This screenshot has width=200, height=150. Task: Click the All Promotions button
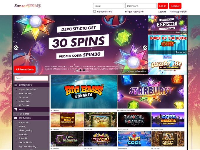(x=25, y=69)
